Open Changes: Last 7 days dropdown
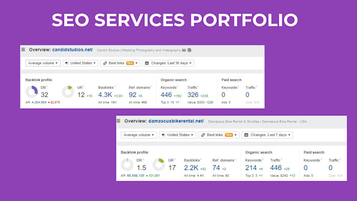Image resolution: width=357 pixels, height=201 pixels. coord(267,135)
